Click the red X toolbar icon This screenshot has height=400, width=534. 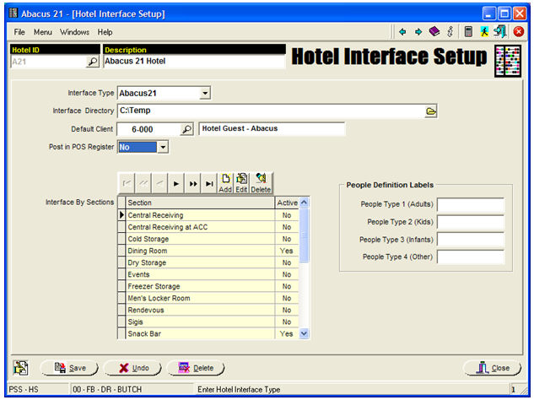click(x=518, y=32)
